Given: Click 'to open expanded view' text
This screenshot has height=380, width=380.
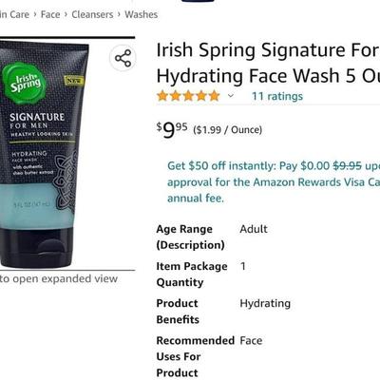Looking at the screenshot, I should [x=59, y=278].
